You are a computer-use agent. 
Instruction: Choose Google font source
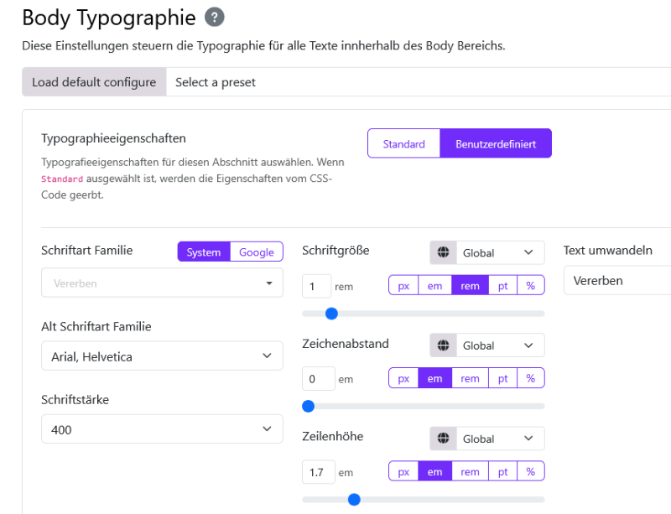coord(257,252)
